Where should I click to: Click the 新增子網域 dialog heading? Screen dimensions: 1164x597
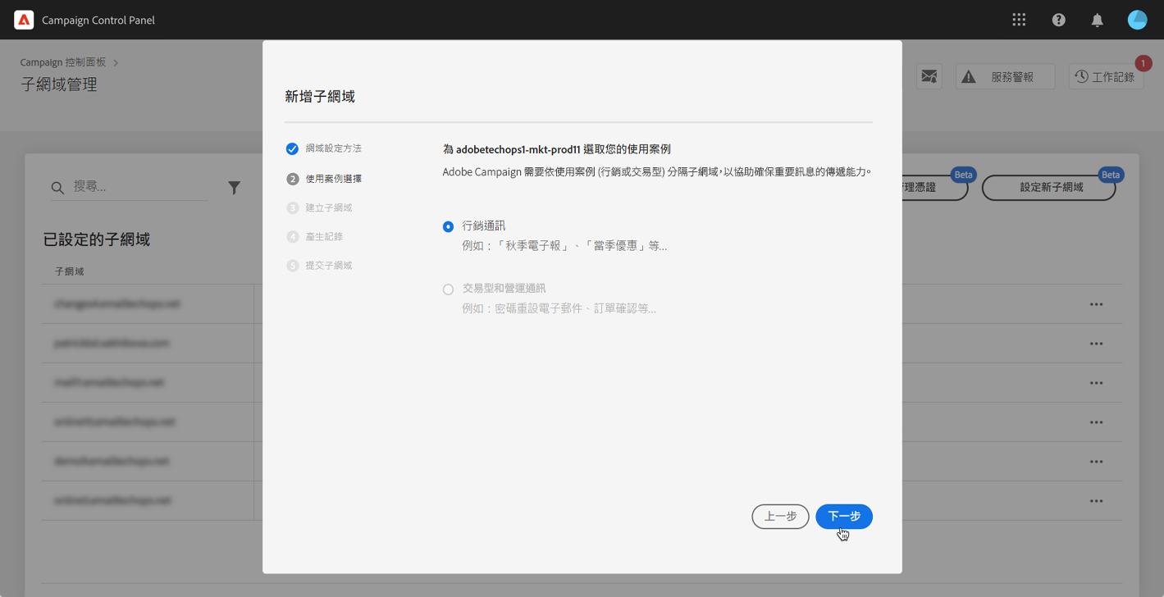coord(320,97)
